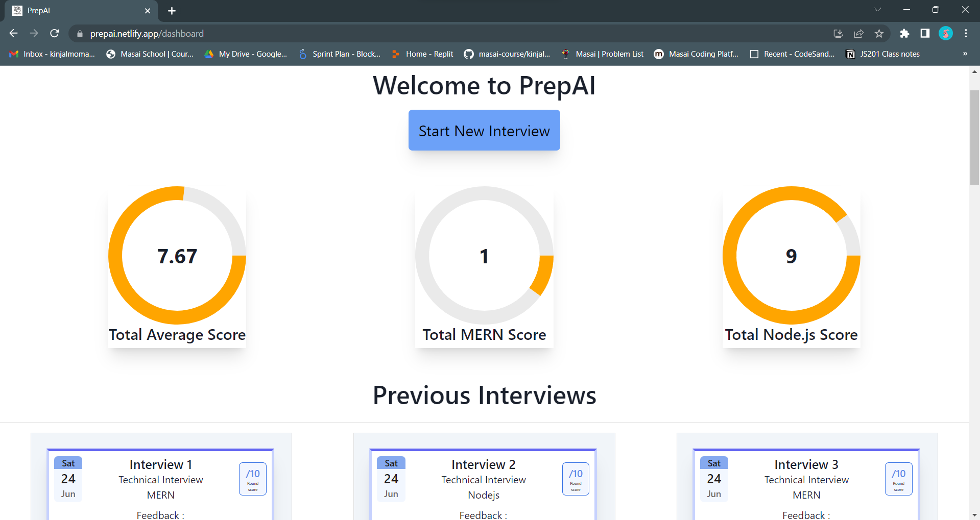This screenshot has width=980, height=520.
Task: Click the site security padlock toggle
Action: pyautogui.click(x=80, y=33)
